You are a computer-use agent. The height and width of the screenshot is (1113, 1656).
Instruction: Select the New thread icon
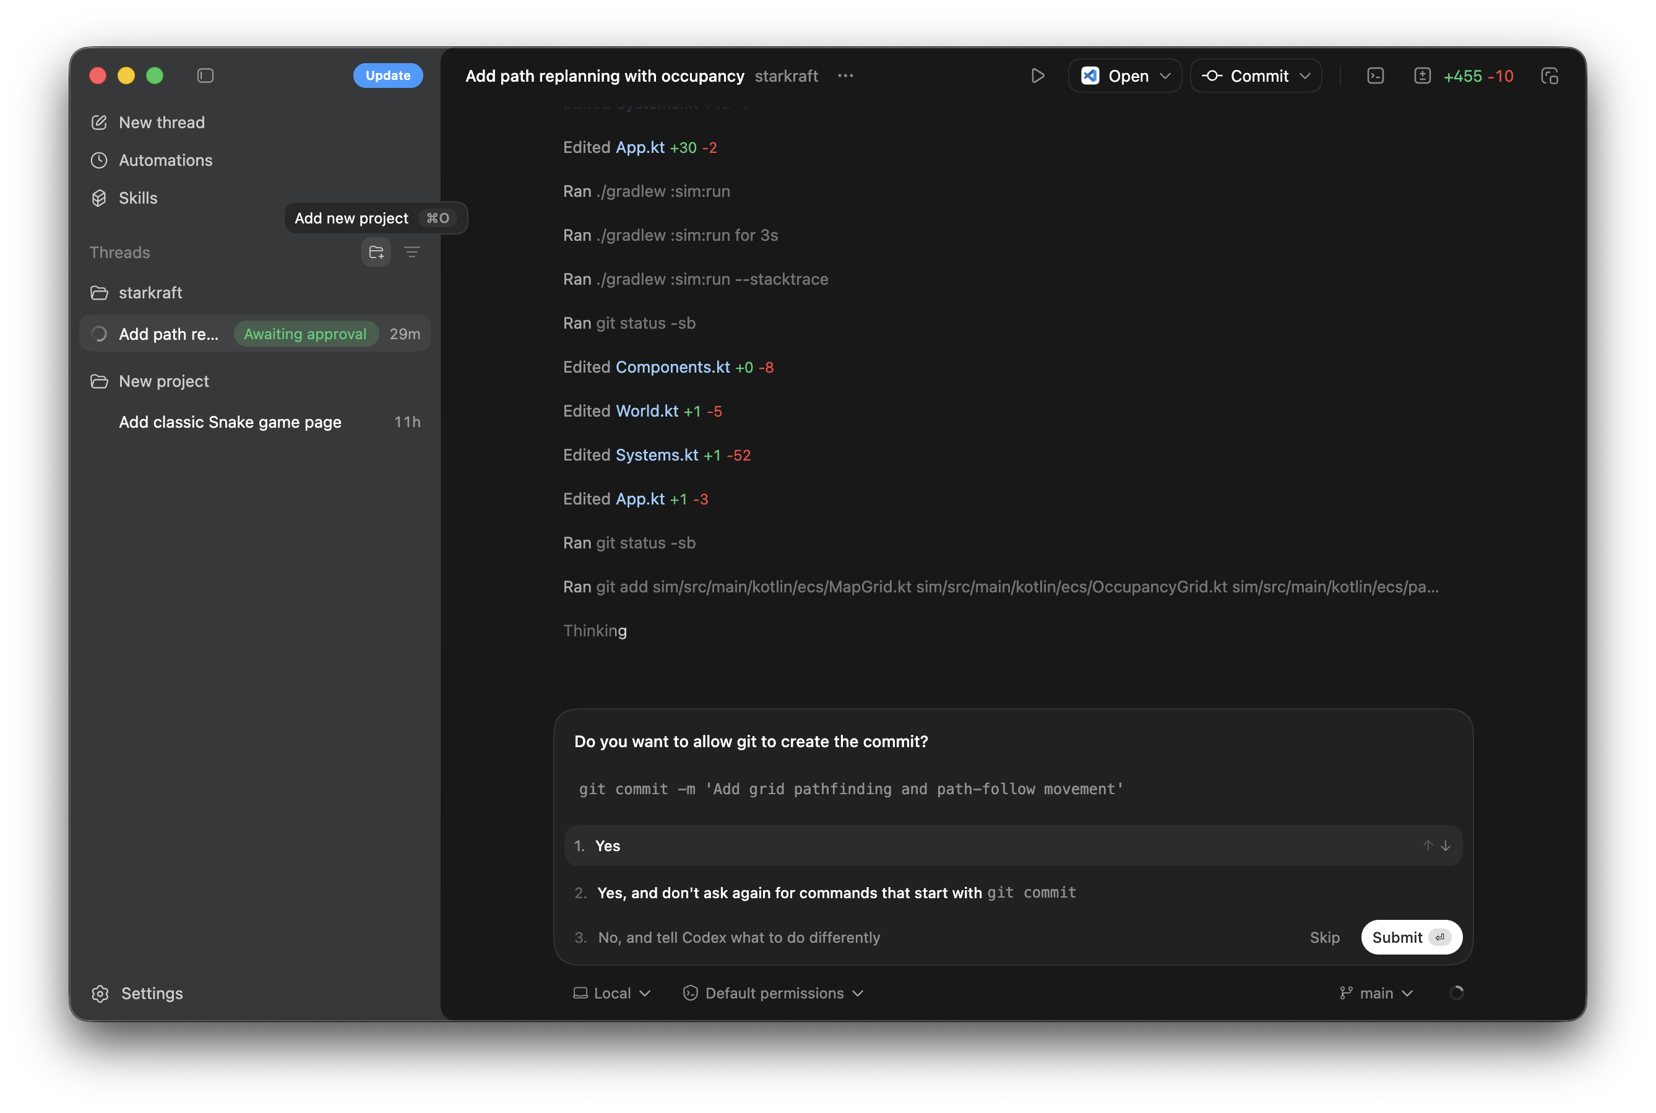coord(100,122)
